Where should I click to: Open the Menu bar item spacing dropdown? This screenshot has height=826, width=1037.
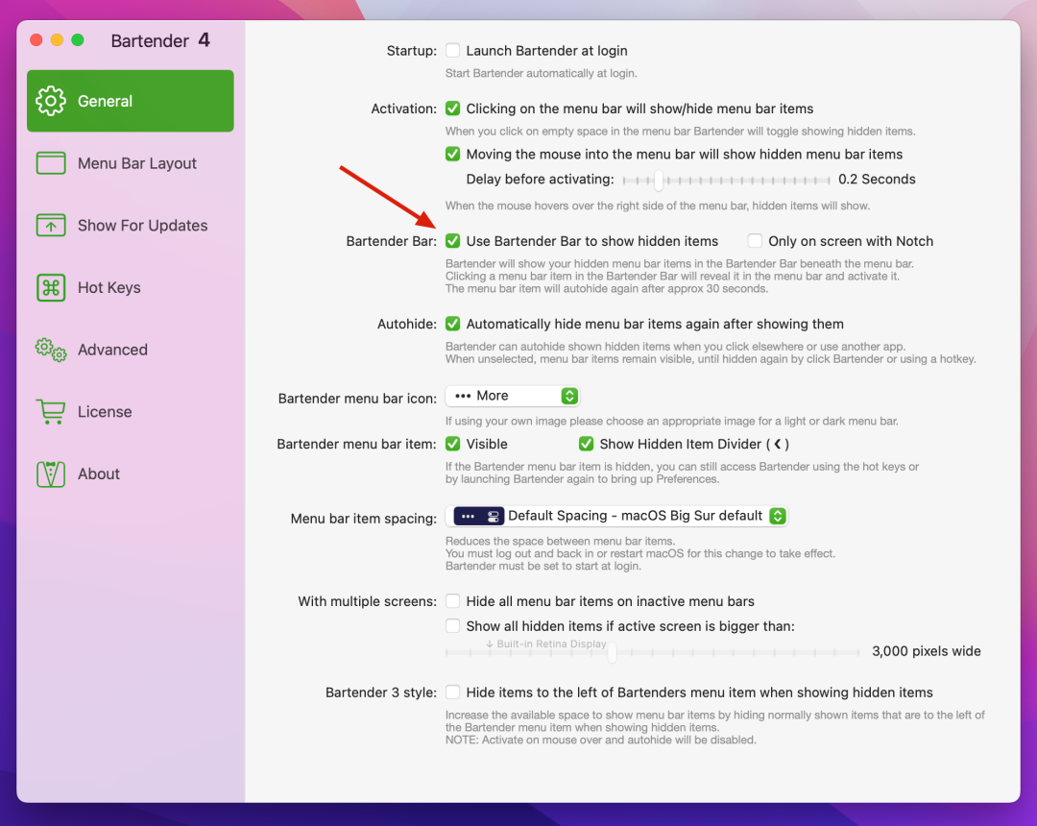tap(616, 516)
